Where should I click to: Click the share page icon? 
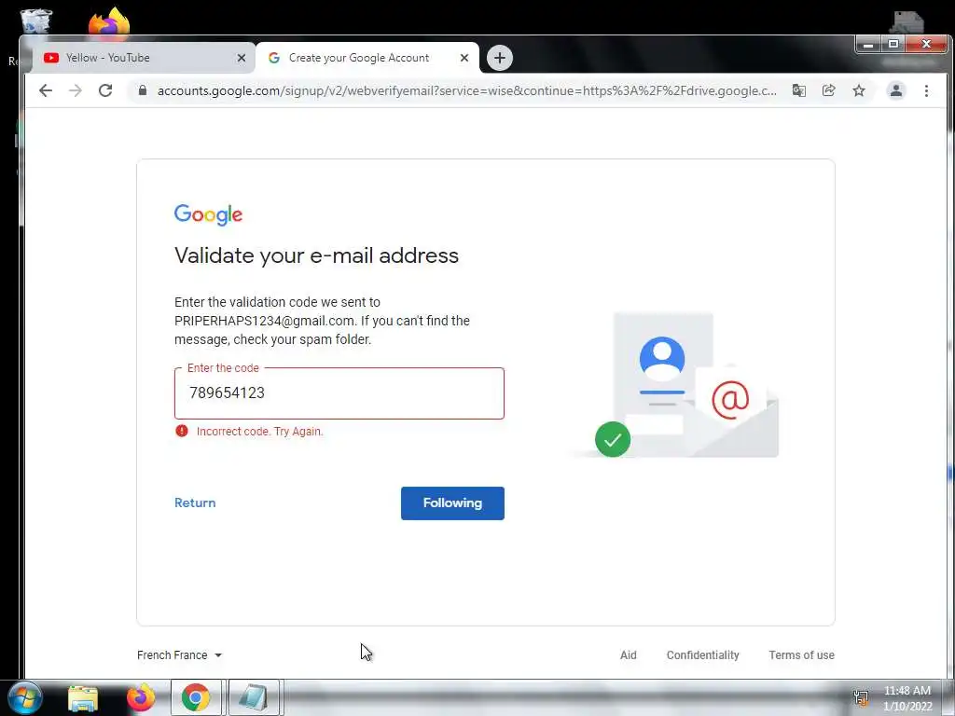829,90
